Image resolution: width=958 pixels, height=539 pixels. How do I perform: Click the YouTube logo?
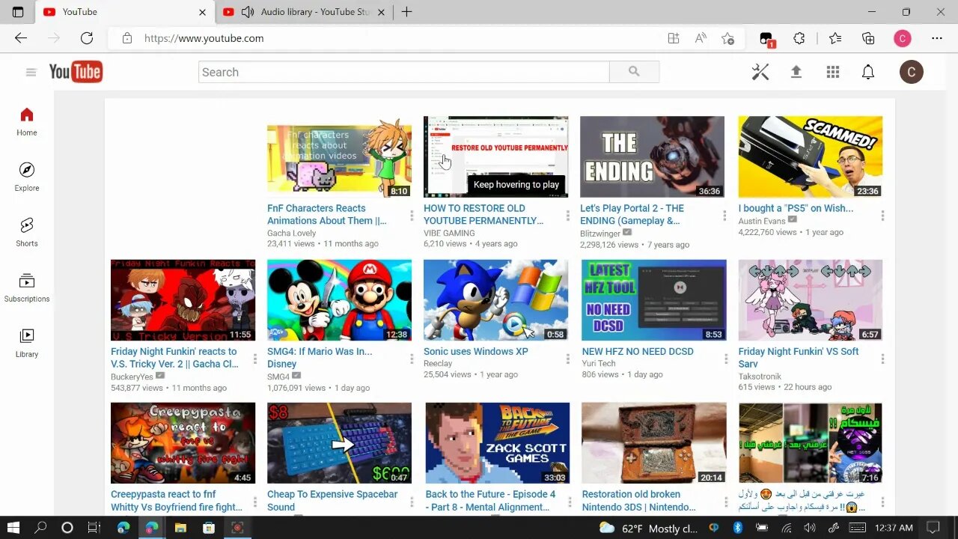pyautogui.click(x=76, y=72)
